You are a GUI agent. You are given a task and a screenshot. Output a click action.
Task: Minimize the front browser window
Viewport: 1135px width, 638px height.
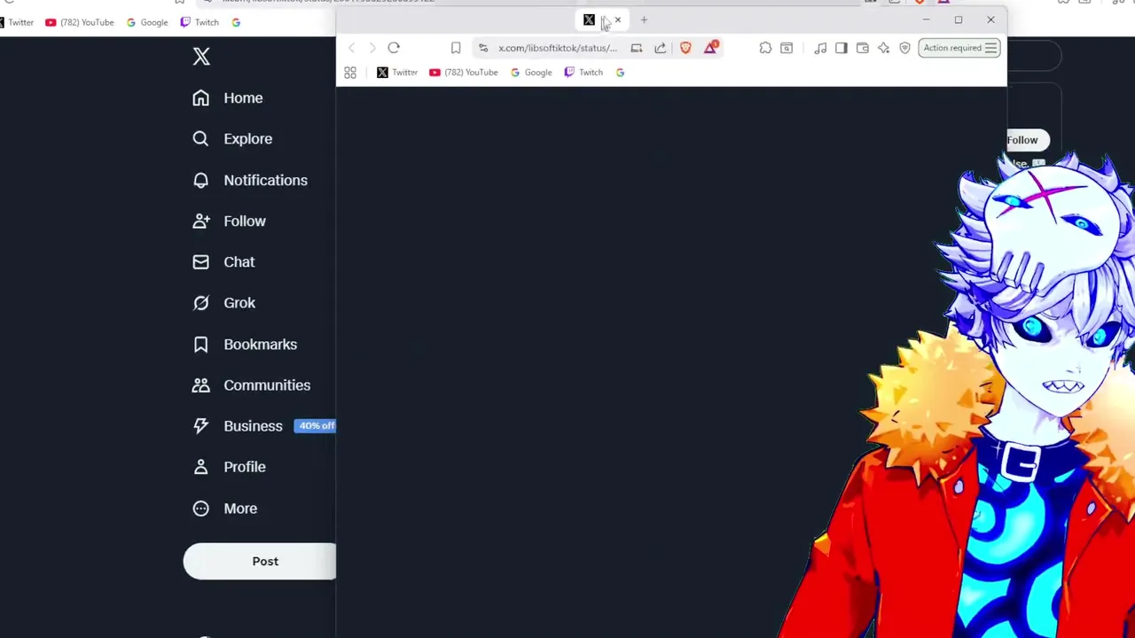click(926, 19)
